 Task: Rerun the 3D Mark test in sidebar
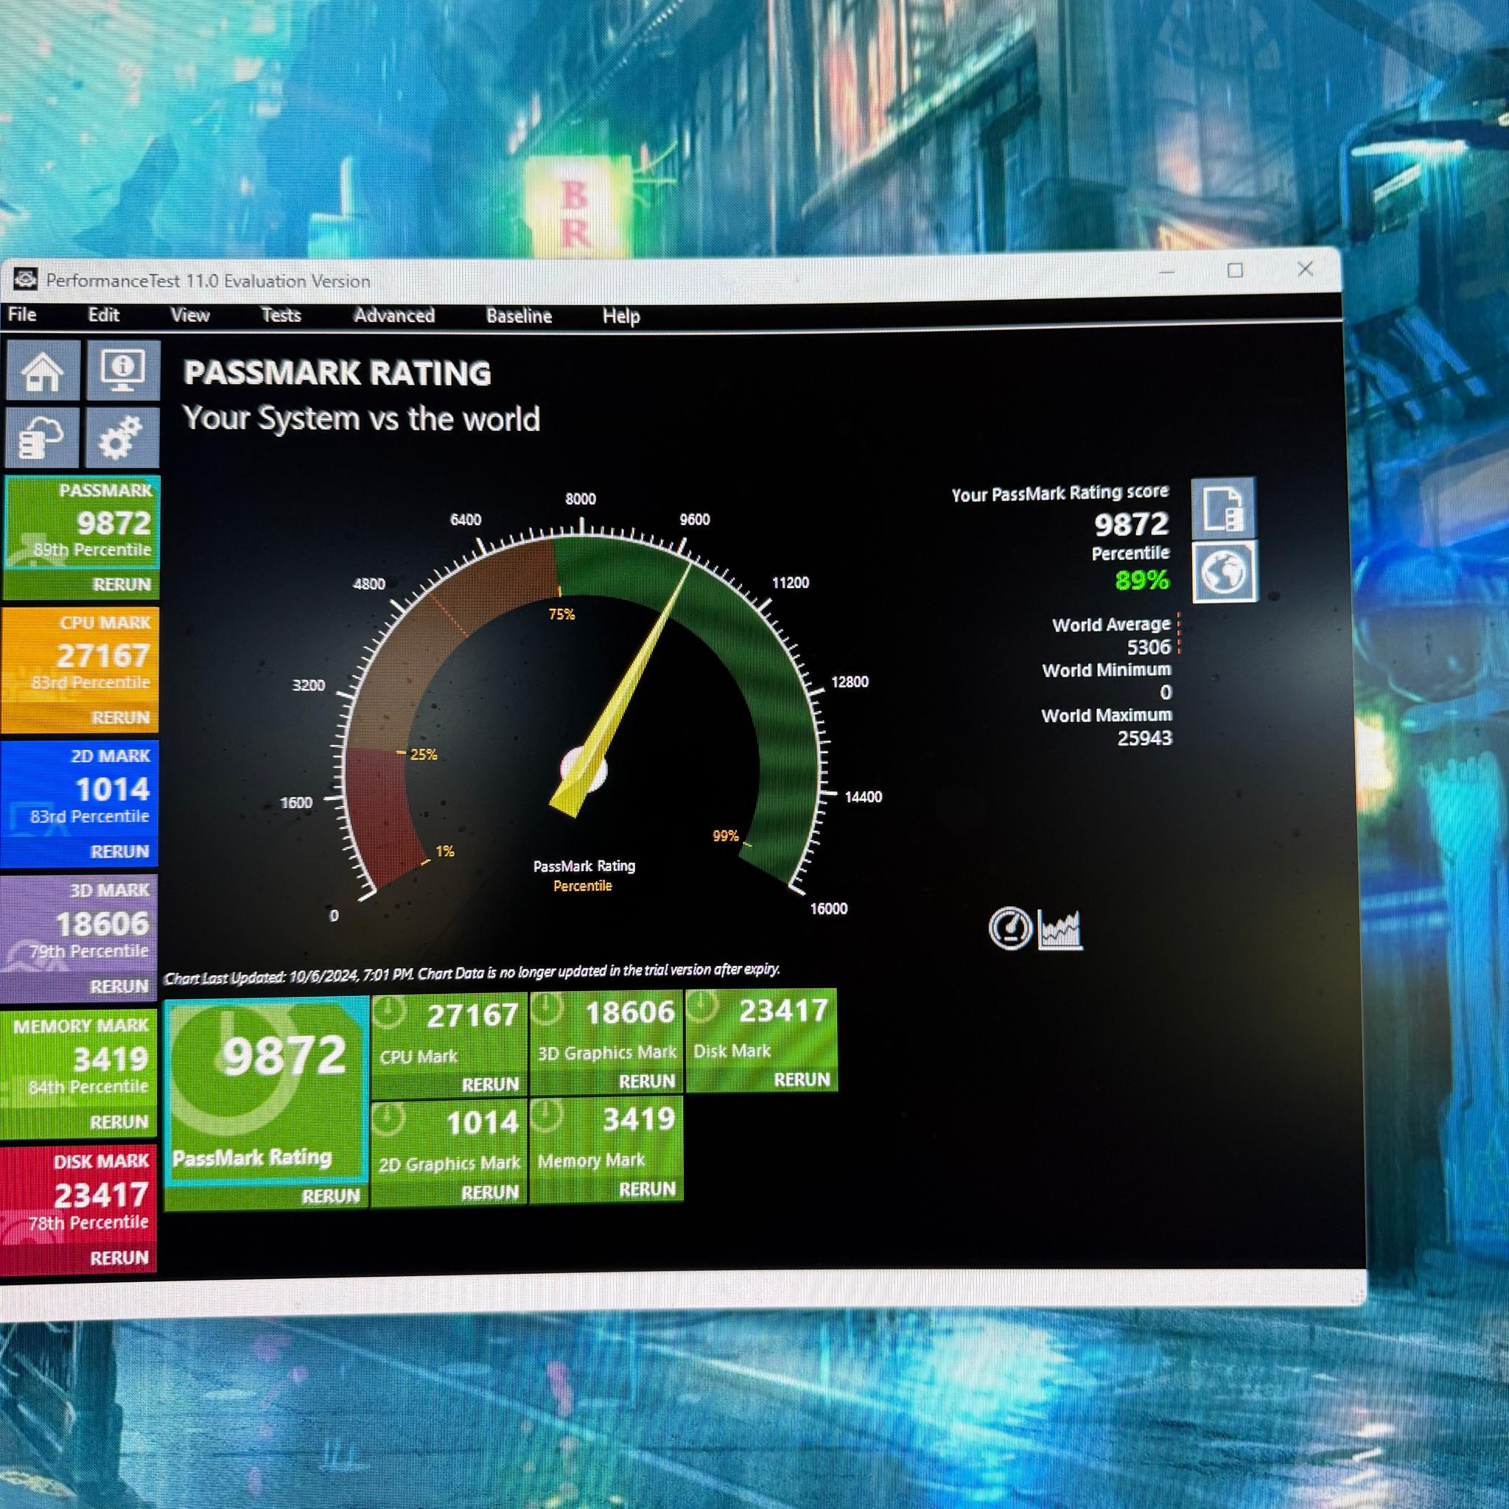tap(119, 987)
